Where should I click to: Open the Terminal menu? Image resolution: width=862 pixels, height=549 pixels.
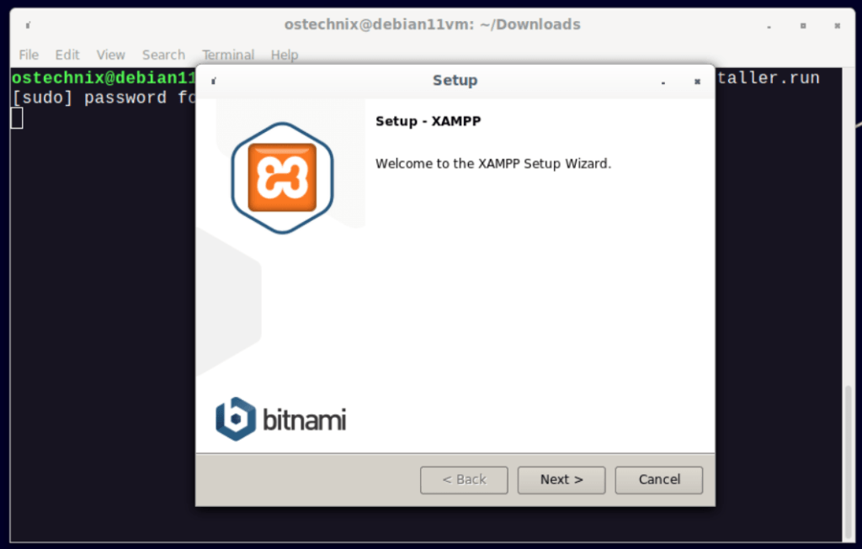[x=228, y=55]
